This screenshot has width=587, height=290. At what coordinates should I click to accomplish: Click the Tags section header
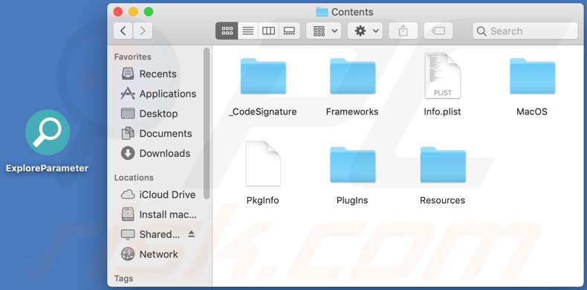(x=123, y=278)
